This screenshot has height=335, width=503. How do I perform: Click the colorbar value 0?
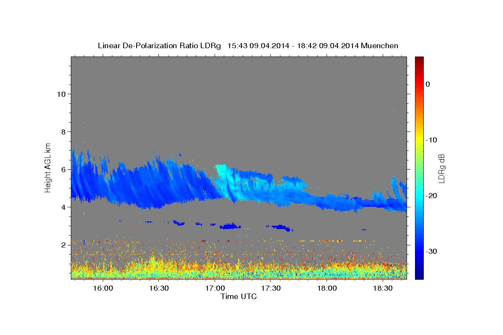(x=428, y=84)
